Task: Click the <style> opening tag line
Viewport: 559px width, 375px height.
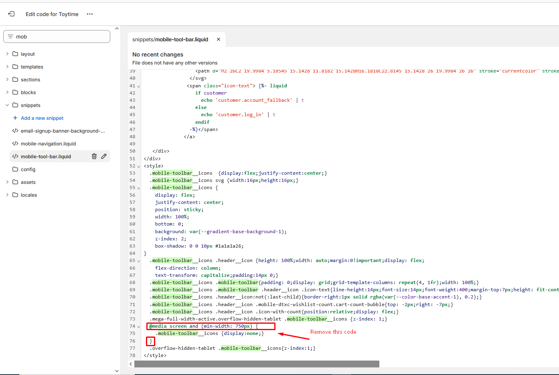Action: point(154,166)
